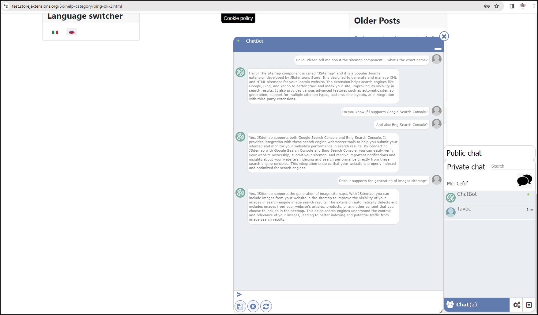Click the 'Language switcher' heading

point(85,16)
